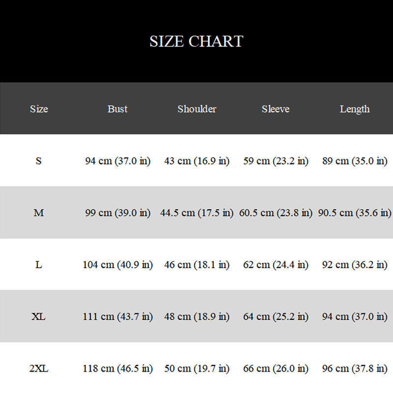This screenshot has width=393, height=393.
Task: Click the 96 cm (37.8 in) length cell
Action: click(355, 368)
